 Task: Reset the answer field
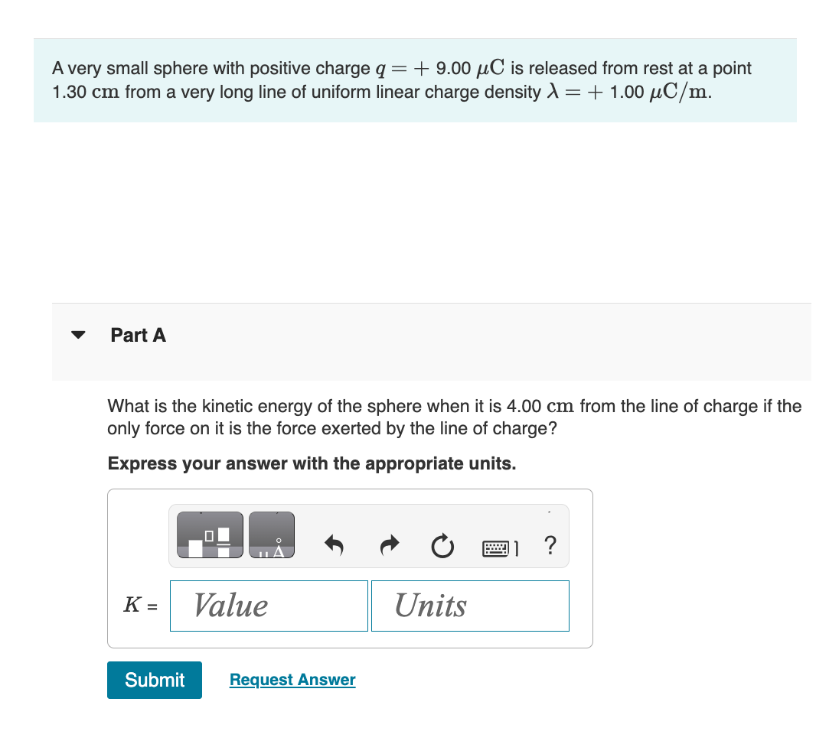(442, 546)
